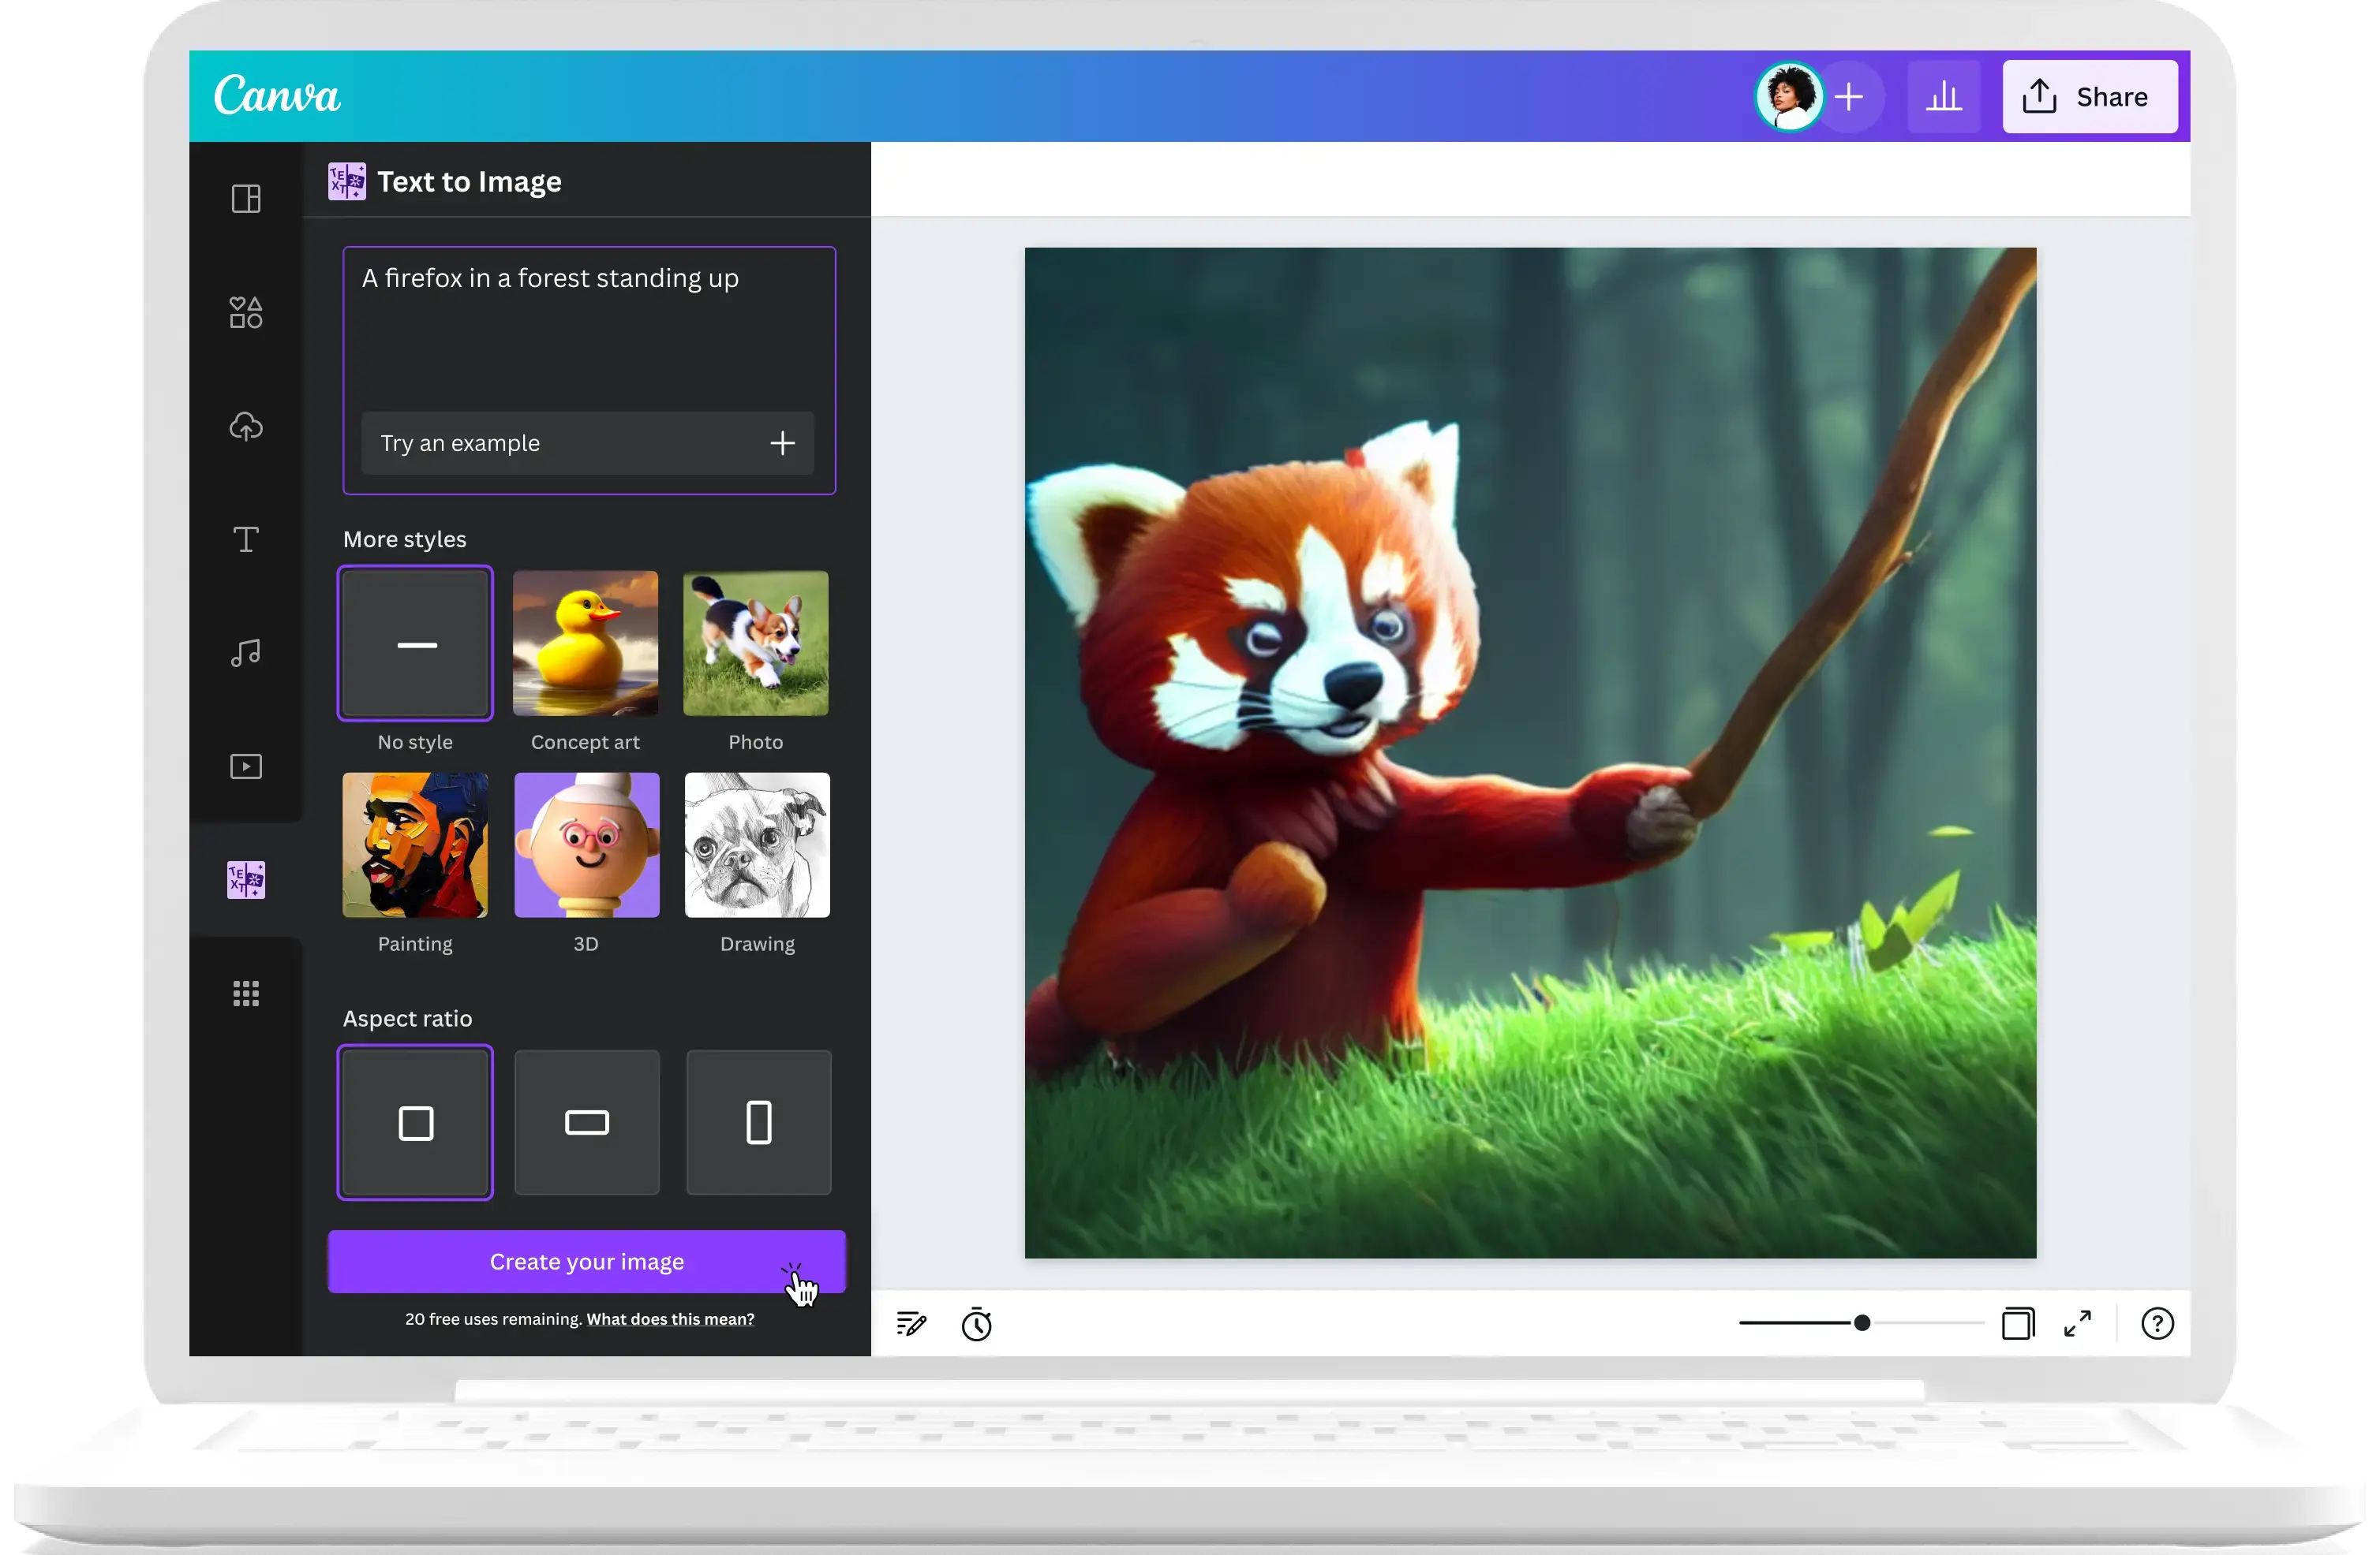Click the Text to Image panel icon
Viewport: 2380px width, 1555px height.
(x=347, y=182)
